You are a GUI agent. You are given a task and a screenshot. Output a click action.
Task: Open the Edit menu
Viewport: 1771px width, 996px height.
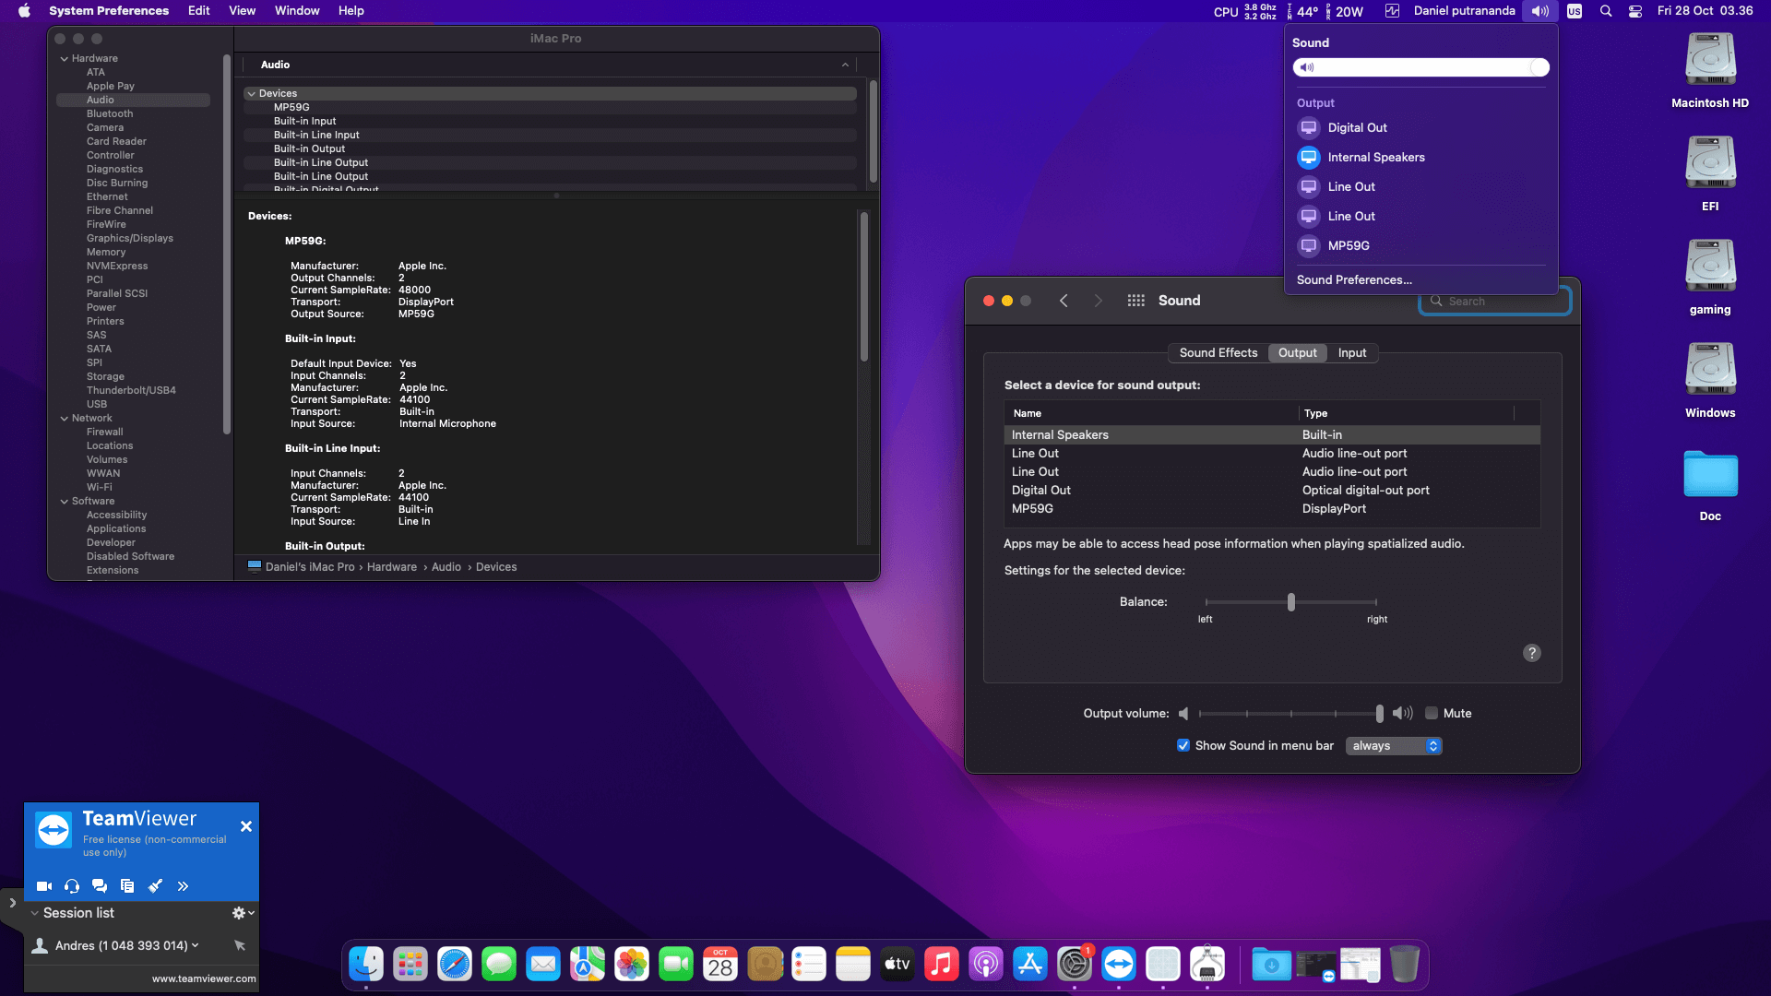[x=198, y=11]
